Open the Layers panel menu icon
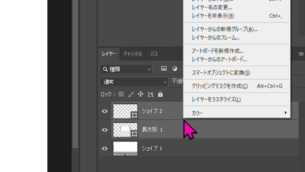 click(301, 54)
